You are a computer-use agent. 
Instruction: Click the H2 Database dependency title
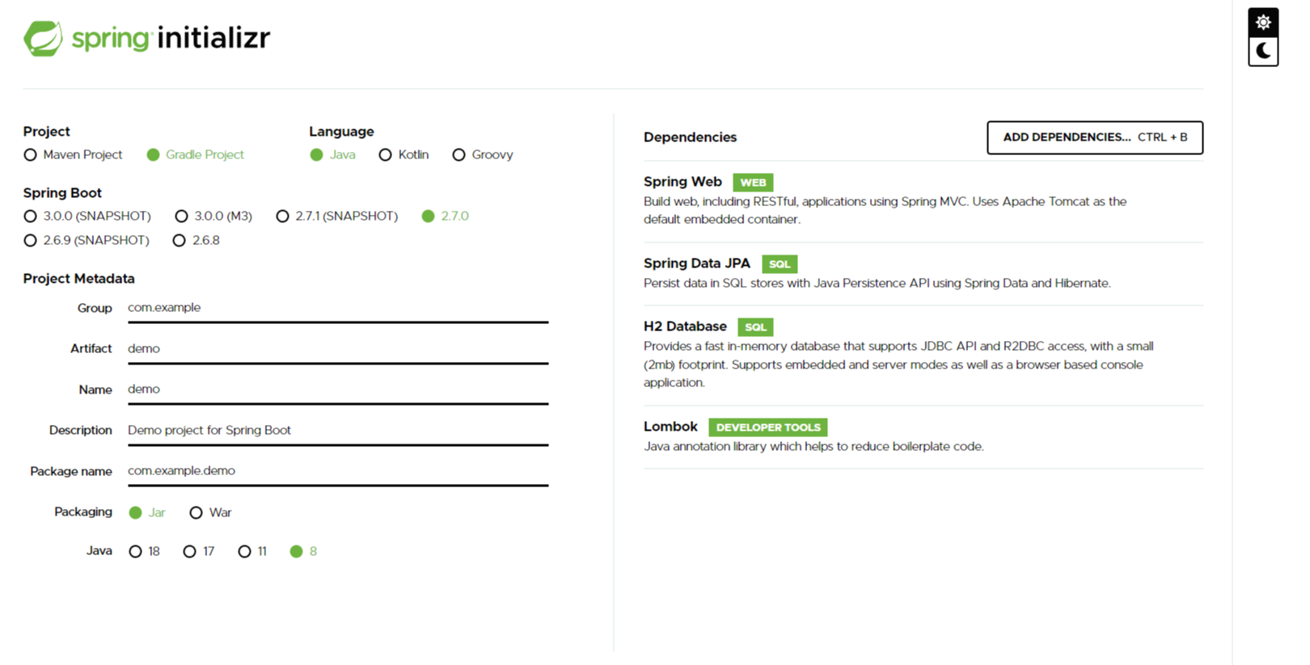(x=685, y=326)
